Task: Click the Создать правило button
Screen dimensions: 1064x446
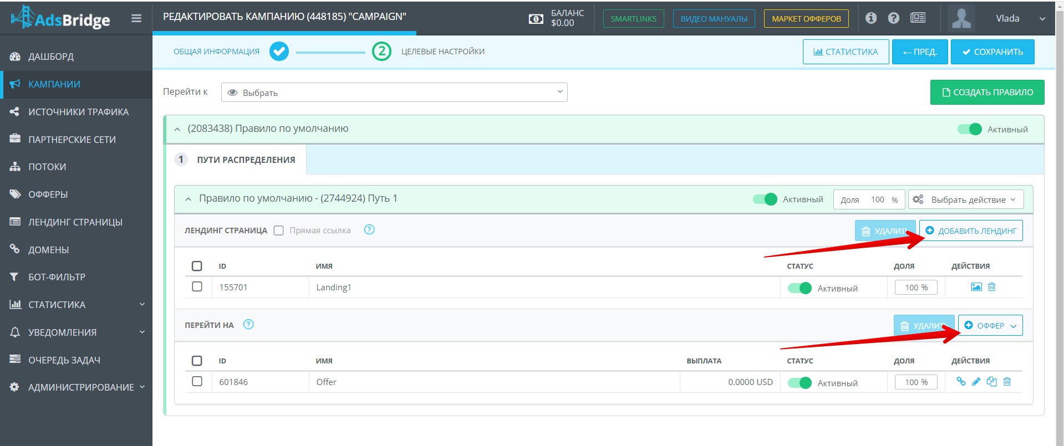Action: coord(987,93)
